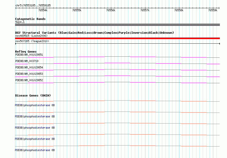Image resolution: width=227 pixels, height=158 pixels.
Task: Click the gray 5q14.1 cytogenetic band bar
Action: pyautogui.click(x=117, y=25)
